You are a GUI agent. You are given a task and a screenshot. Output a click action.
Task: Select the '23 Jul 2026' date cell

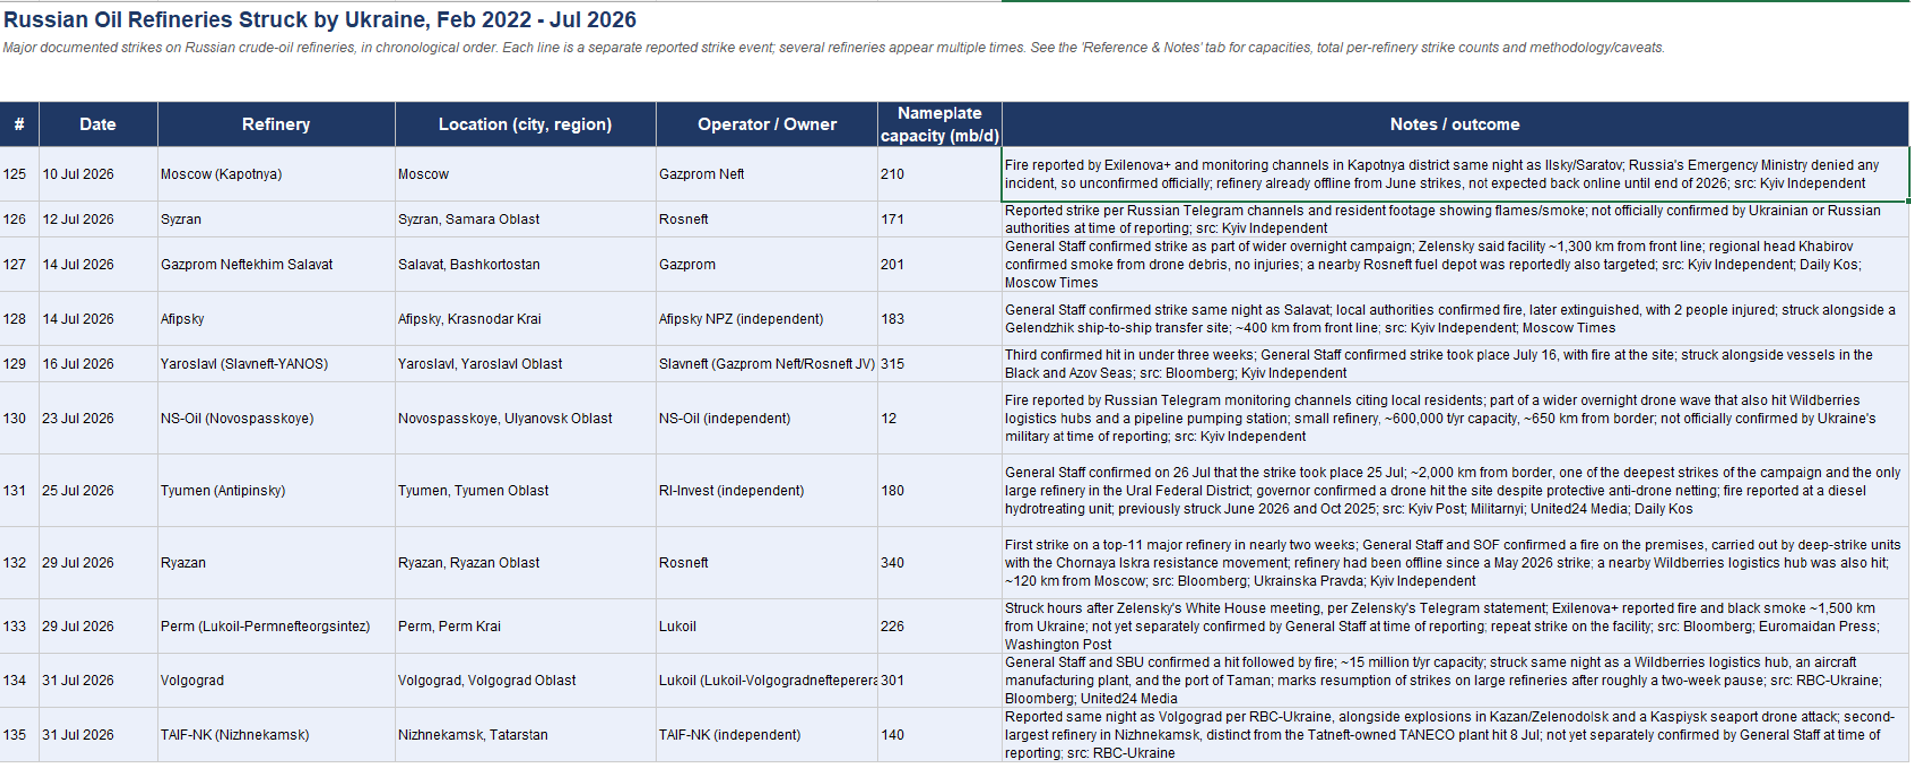pos(98,418)
